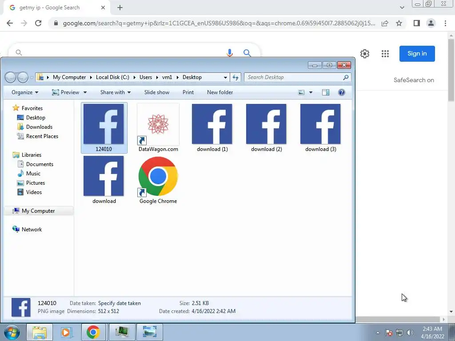Refresh the Explorer folder view
Viewport: 455px width, 341px height.
pos(235,77)
